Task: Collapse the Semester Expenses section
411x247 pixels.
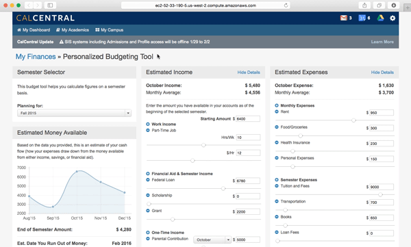Action: (x=277, y=180)
